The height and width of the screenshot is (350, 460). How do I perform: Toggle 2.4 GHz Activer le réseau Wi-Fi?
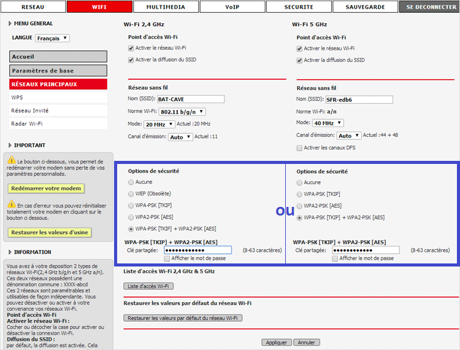tap(131, 49)
